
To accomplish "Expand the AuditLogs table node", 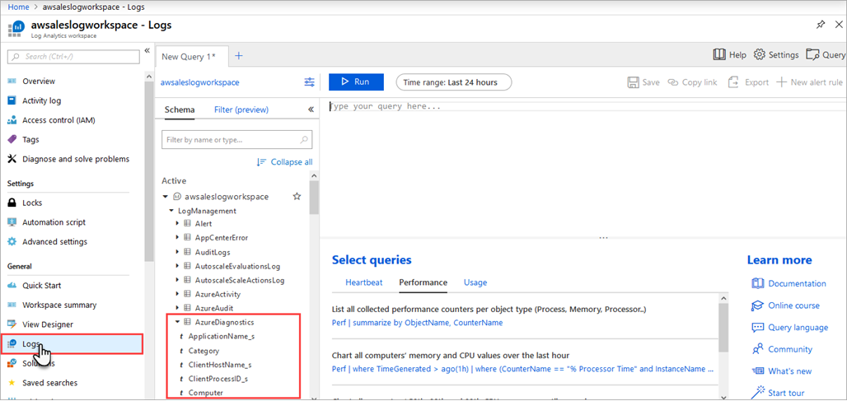I will click(177, 252).
